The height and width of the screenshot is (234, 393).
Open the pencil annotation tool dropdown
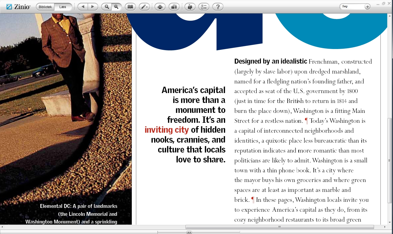click(x=144, y=7)
